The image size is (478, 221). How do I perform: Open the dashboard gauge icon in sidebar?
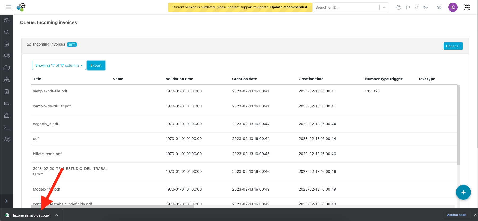click(7, 20)
